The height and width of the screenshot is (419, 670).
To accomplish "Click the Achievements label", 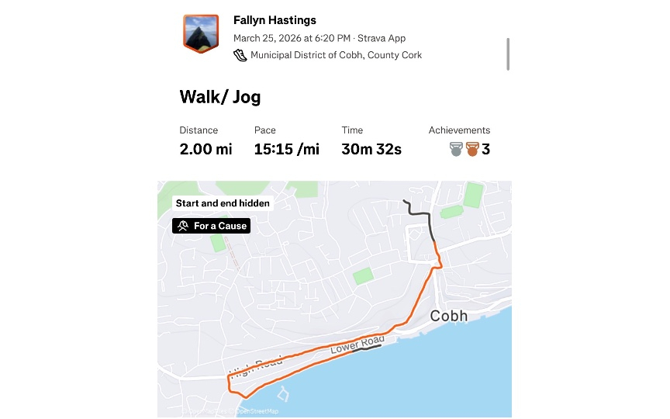I will pos(459,130).
